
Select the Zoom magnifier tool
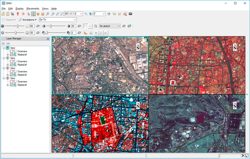pyautogui.click(x=47, y=14)
